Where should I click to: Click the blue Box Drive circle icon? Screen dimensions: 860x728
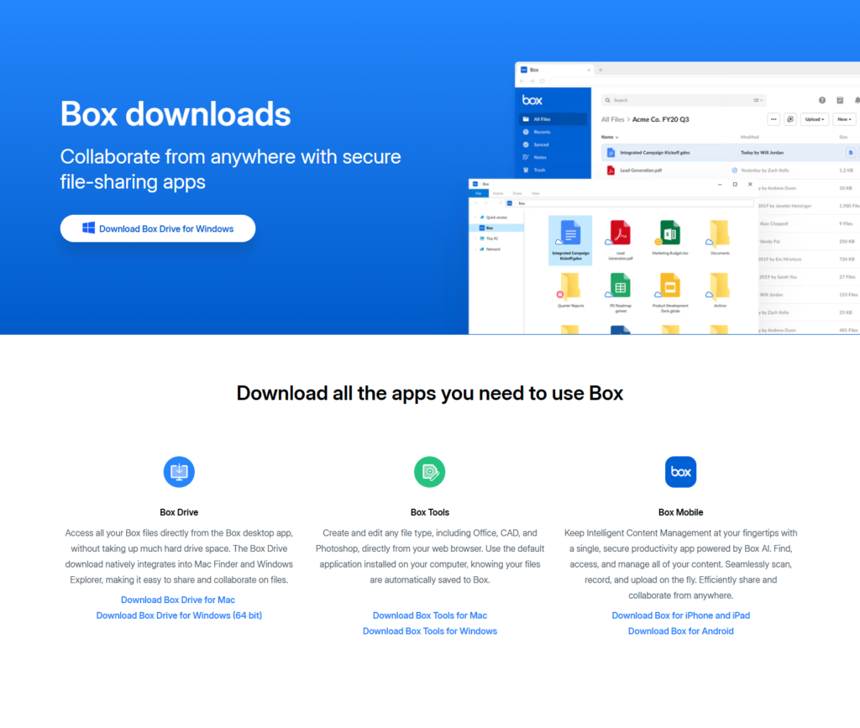(x=179, y=471)
